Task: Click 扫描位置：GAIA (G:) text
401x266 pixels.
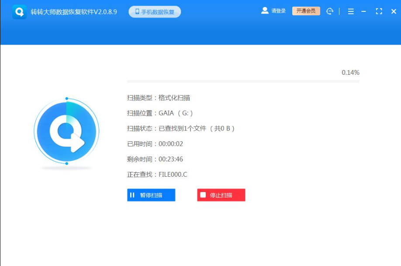Action: point(160,113)
